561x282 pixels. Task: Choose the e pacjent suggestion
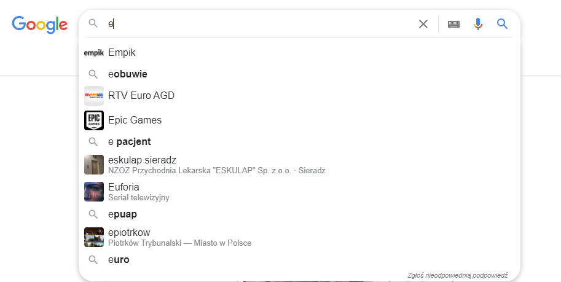[129, 142]
